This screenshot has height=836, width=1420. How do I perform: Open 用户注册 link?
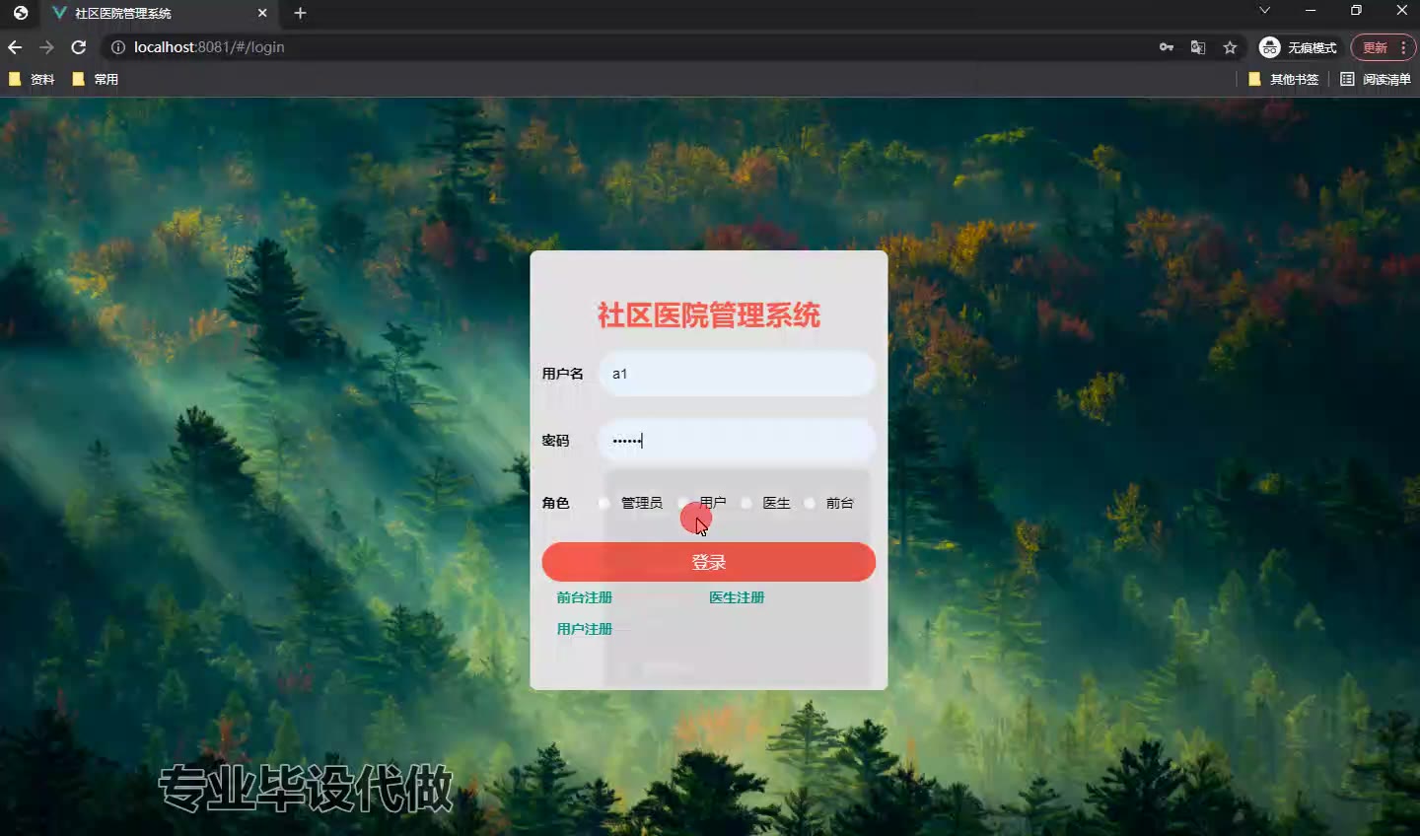pos(584,629)
